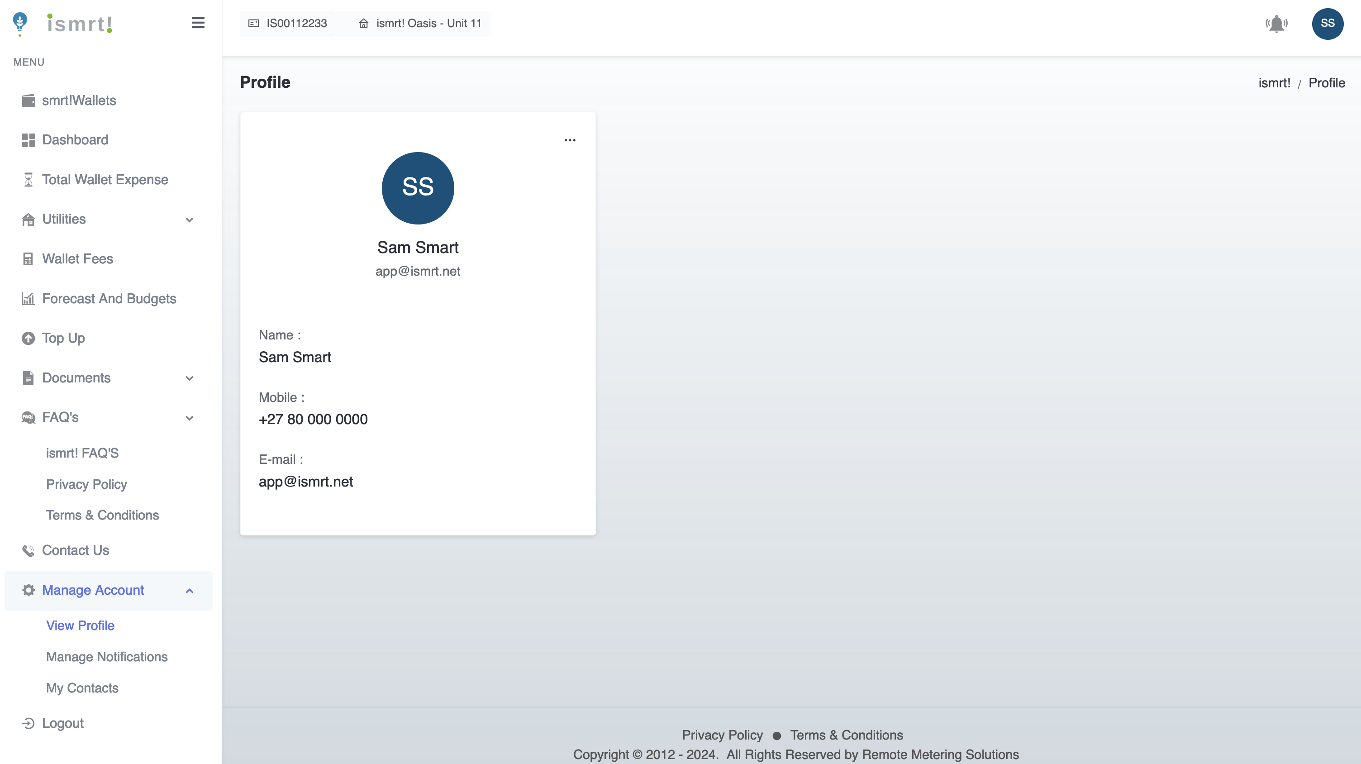This screenshot has width=1361, height=764.
Task: Click ismrt! breadcrumb link
Action: [1274, 83]
